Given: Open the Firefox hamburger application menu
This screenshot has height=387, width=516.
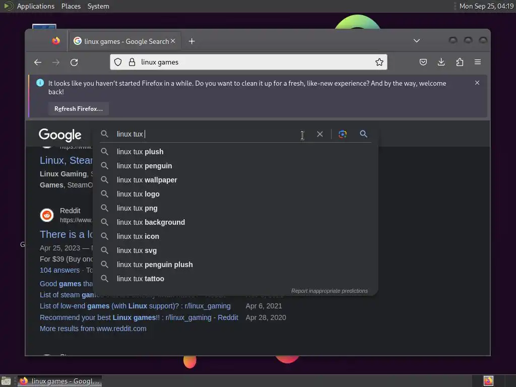Looking at the screenshot, I should (x=478, y=62).
